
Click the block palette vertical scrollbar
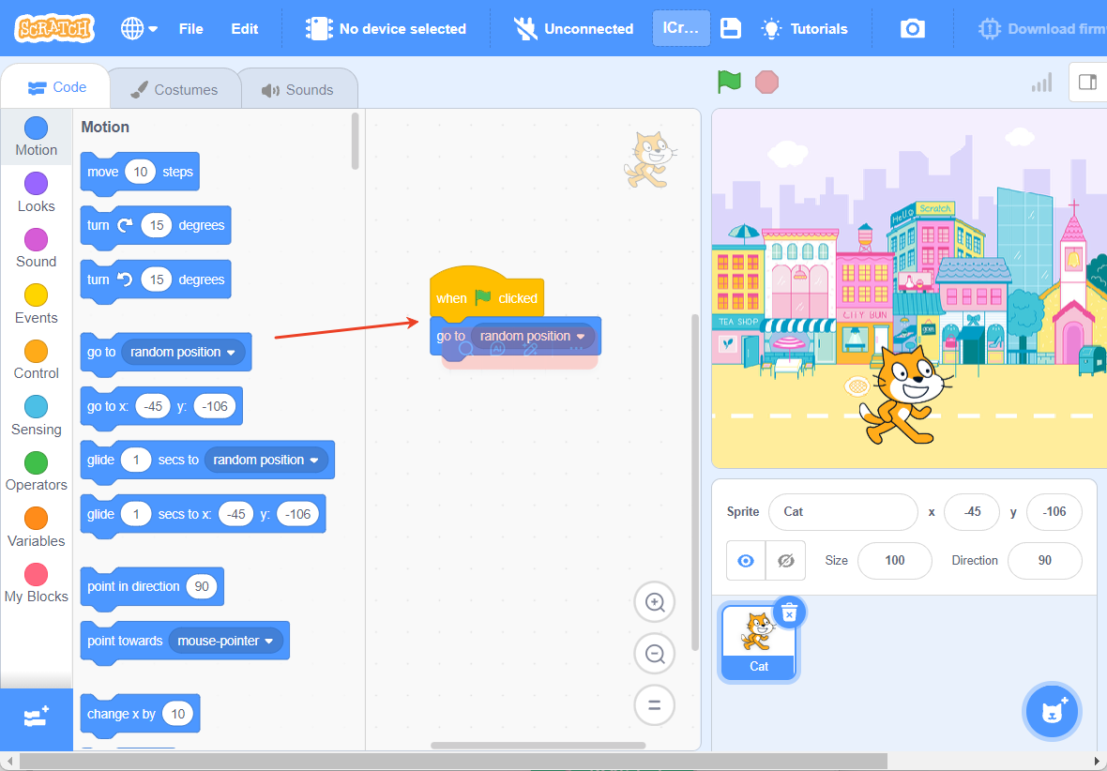click(x=356, y=142)
